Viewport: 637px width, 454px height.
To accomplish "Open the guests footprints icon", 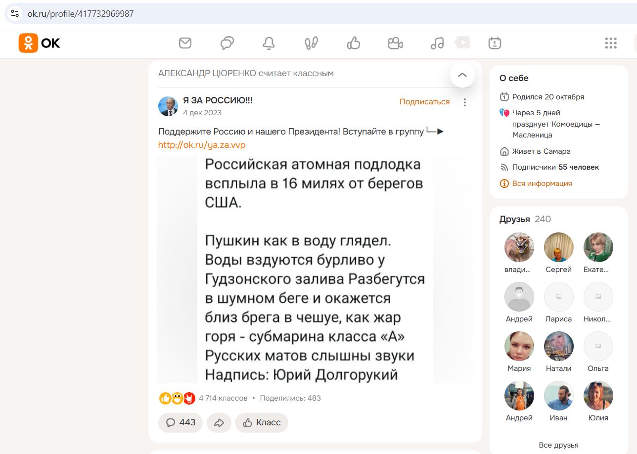I will 310,43.
